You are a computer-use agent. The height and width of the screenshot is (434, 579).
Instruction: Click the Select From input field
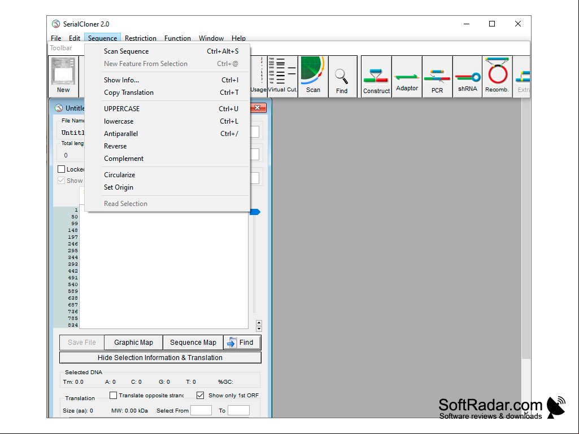[x=201, y=410]
